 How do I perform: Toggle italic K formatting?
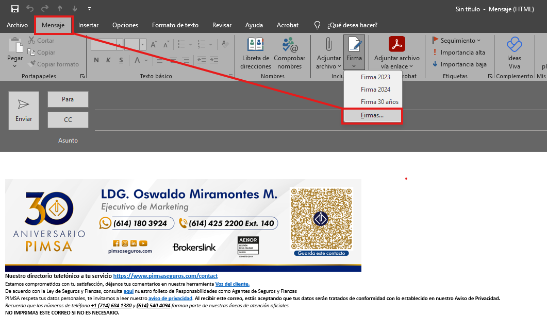click(x=108, y=60)
